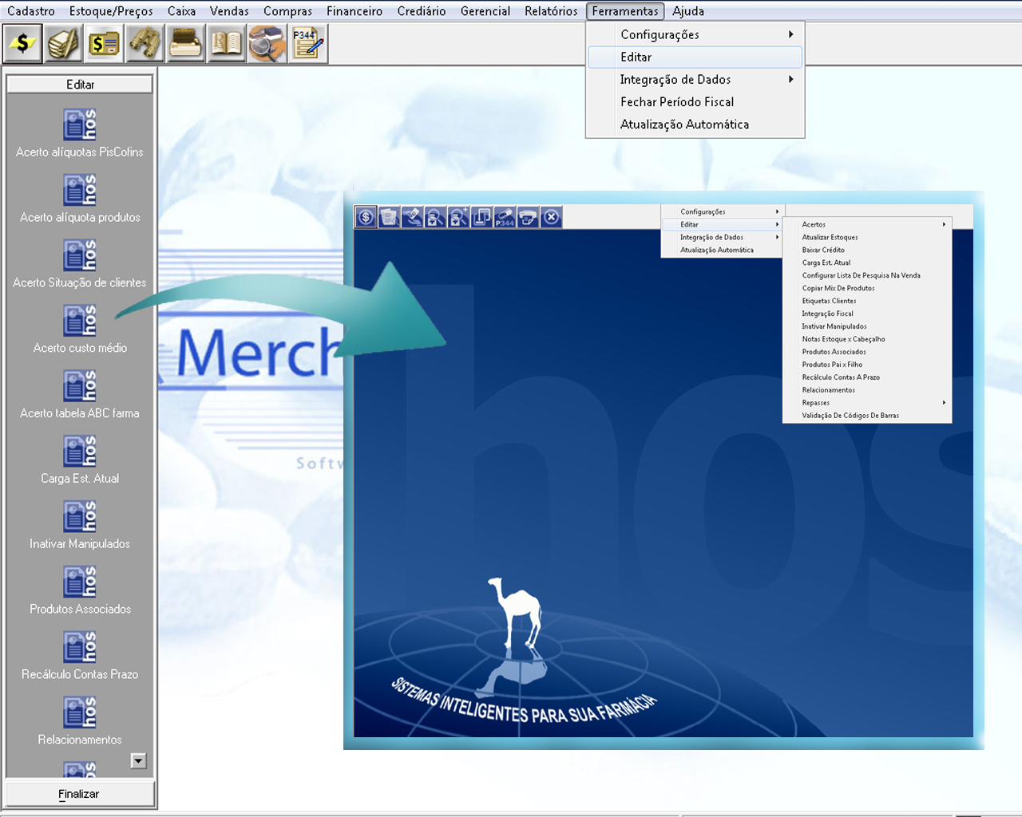Click the sidebar scroll-down arrow button
This screenshot has width=1022, height=817.
(x=138, y=761)
